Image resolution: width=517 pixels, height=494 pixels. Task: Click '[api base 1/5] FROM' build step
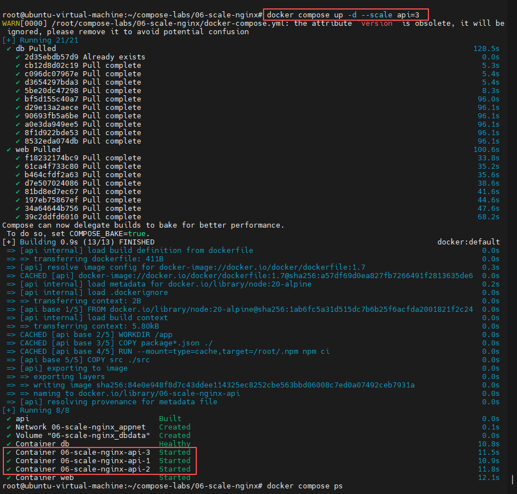[246, 310]
